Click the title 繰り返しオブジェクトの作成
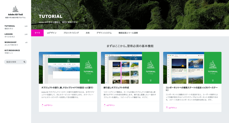Viewport: 229px width, 123px height. pyautogui.click(x=116, y=88)
